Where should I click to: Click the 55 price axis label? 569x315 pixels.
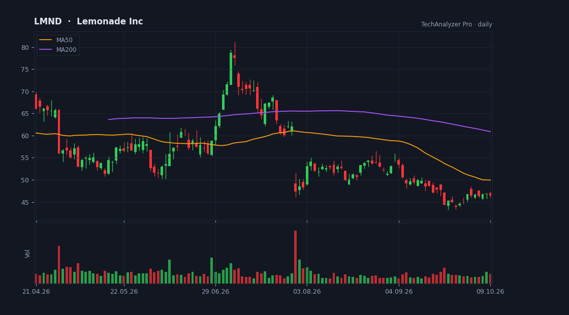(25, 158)
